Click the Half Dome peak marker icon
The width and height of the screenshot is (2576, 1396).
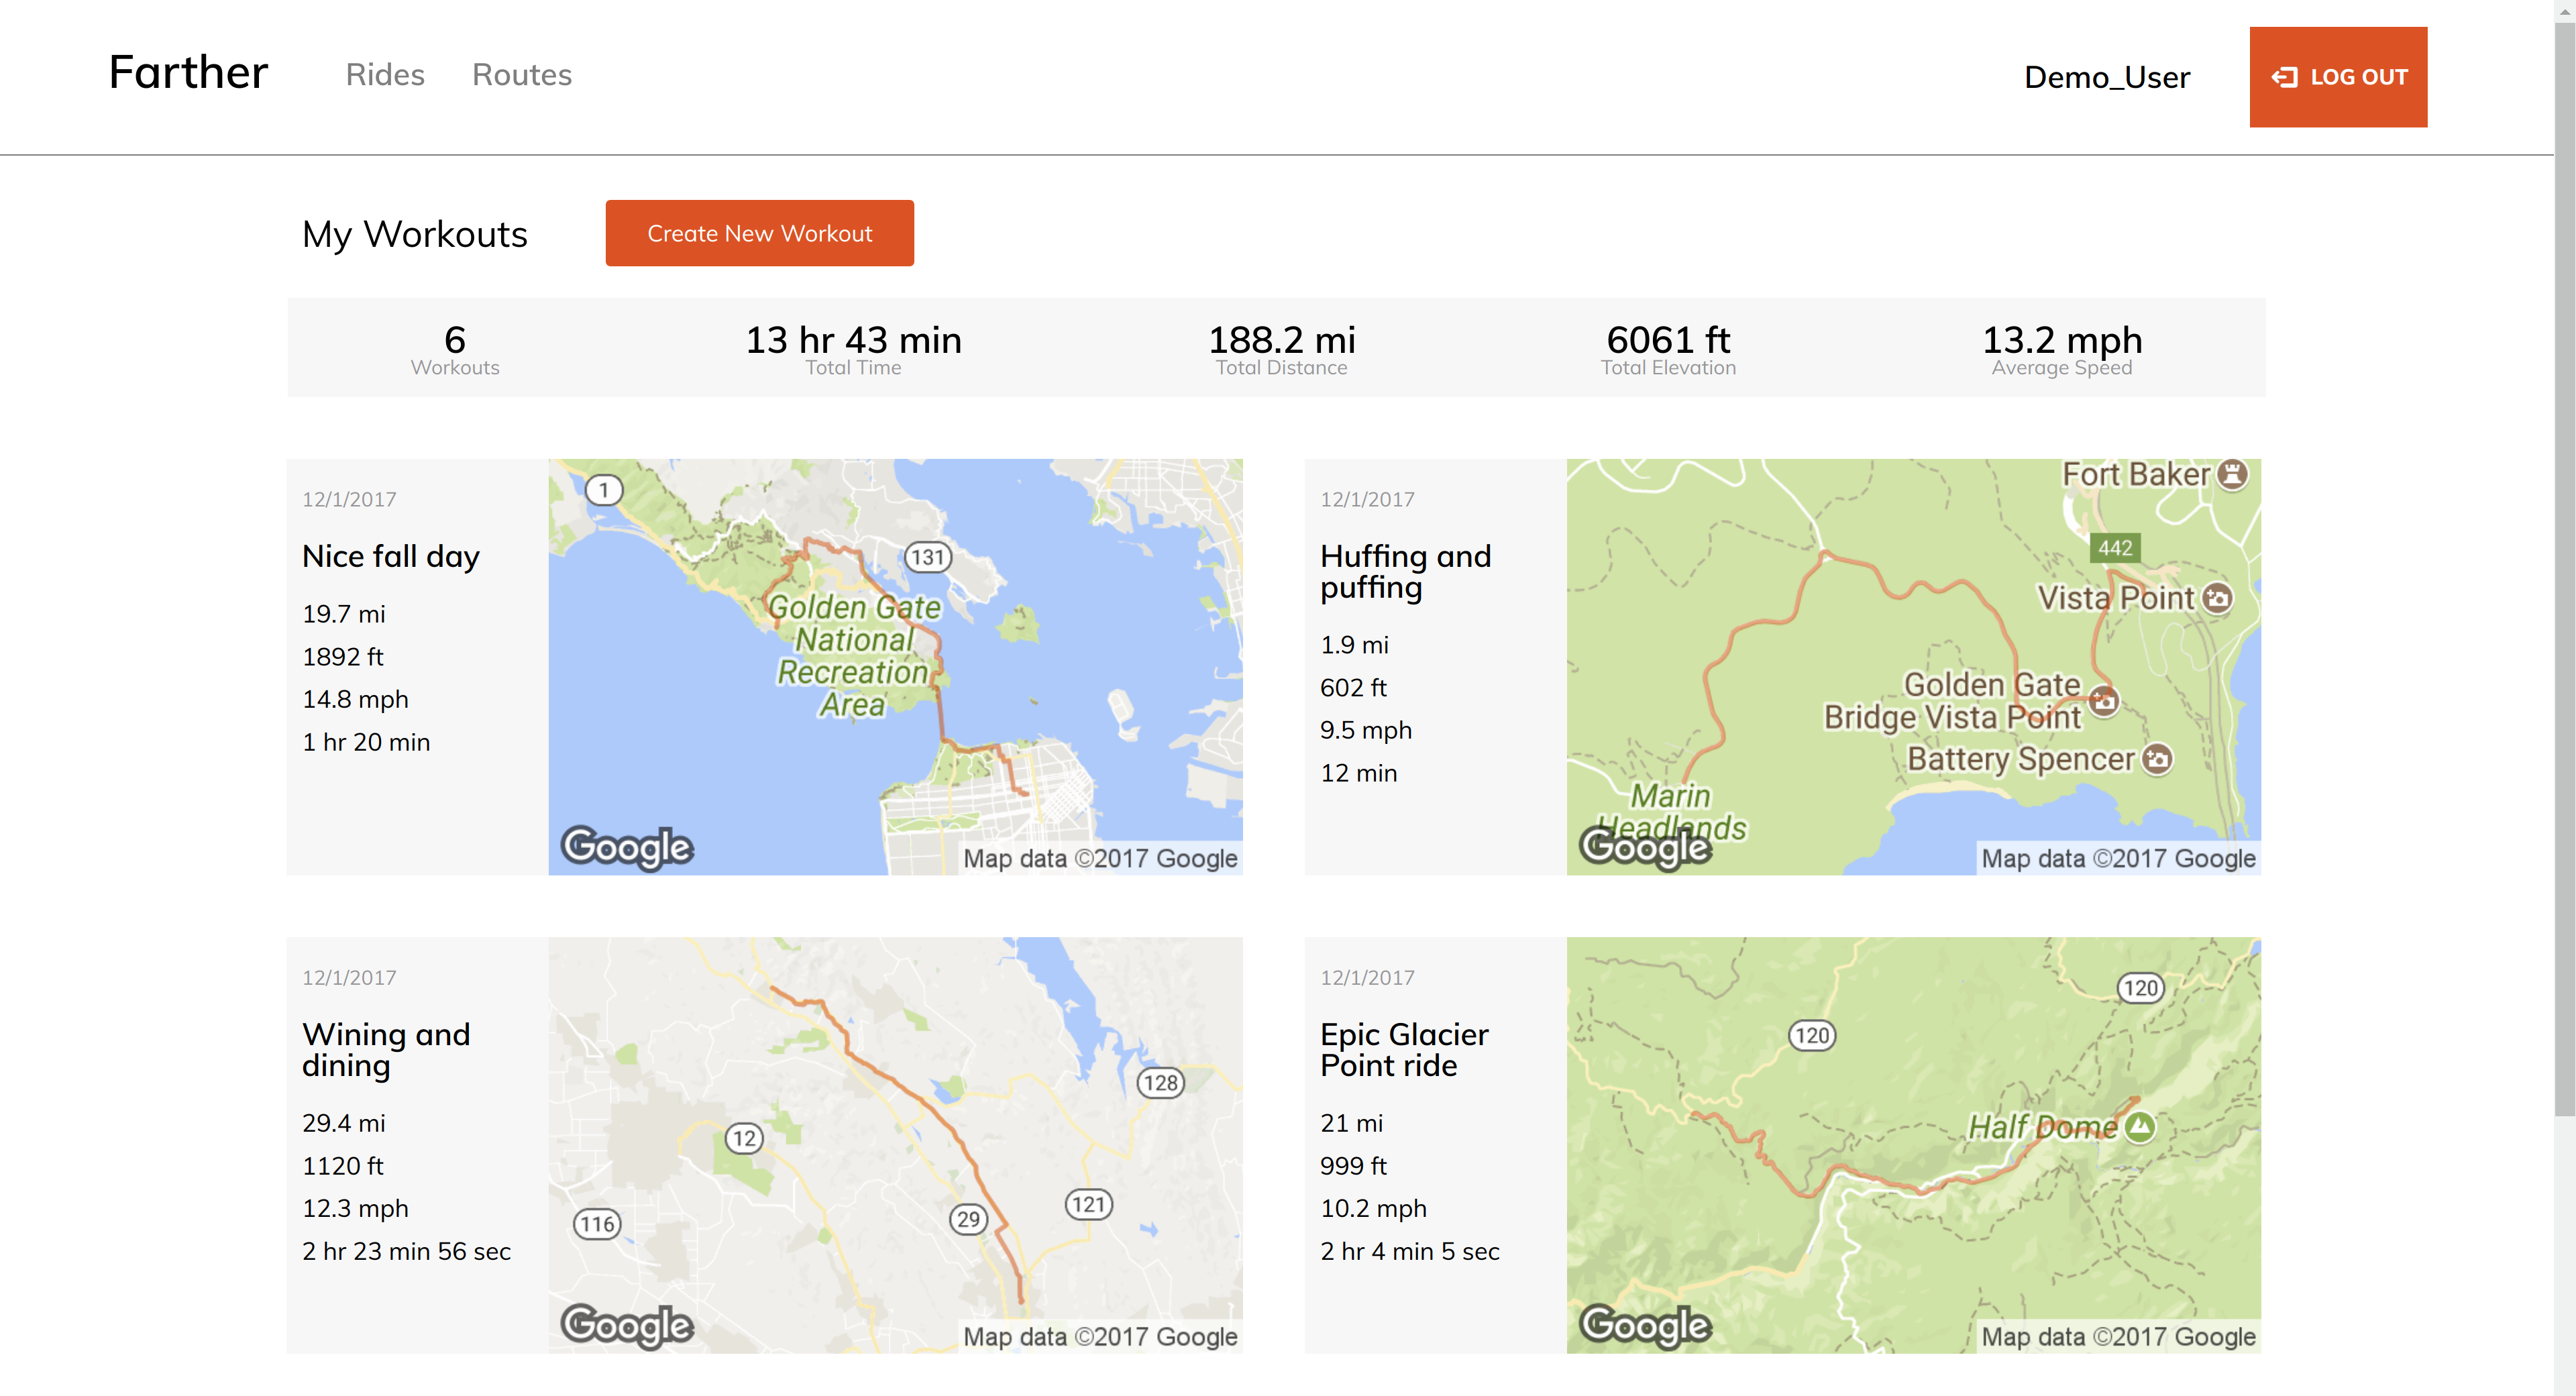point(2140,1127)
